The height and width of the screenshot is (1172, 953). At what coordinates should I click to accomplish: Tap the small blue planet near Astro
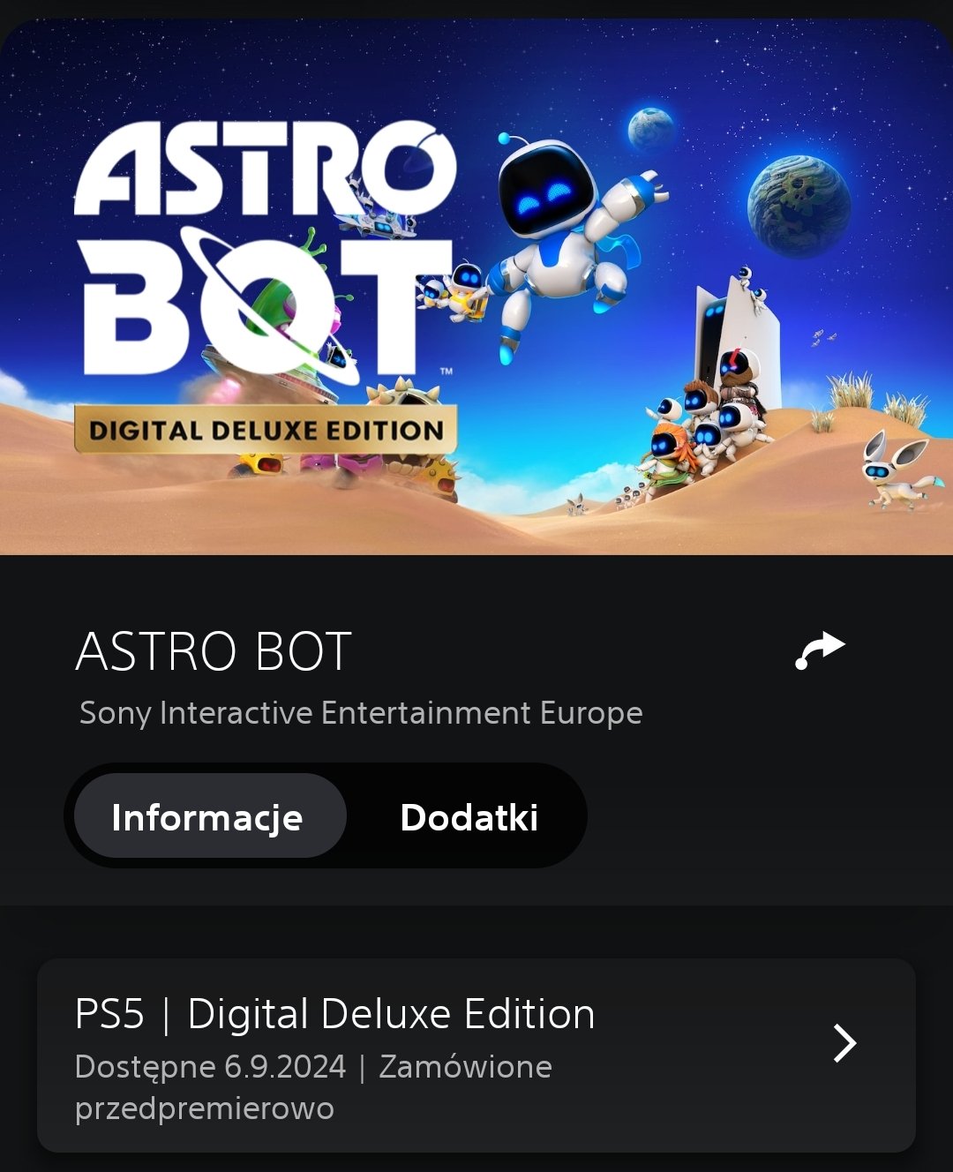point(650,129)
